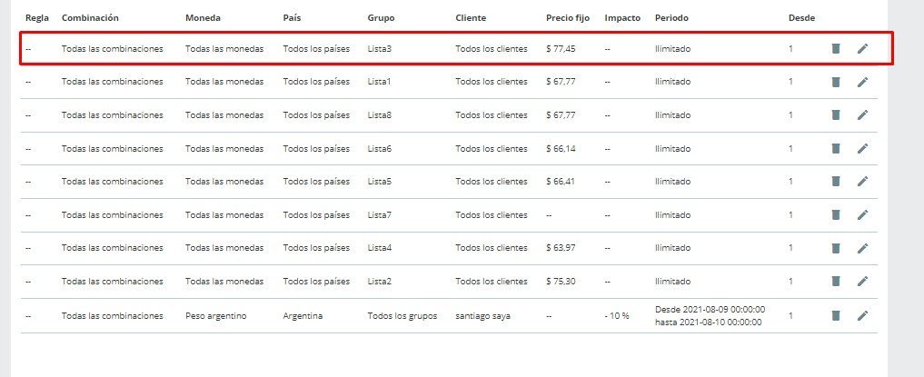Screen dimensions: 924x377
Task: Edit the Lista5 price rule
Action: tap(862, 182)
